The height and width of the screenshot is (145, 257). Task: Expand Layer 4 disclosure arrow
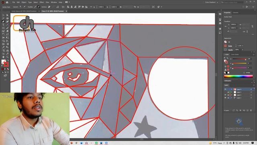pos(232,89)
